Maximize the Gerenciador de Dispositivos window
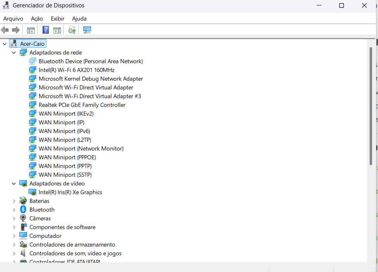Screen dimensions: 378x272 341,5
